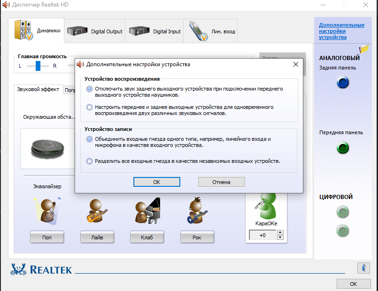Click the Realtek crab logo
378x291 pixels.
[x=18, y=269]
